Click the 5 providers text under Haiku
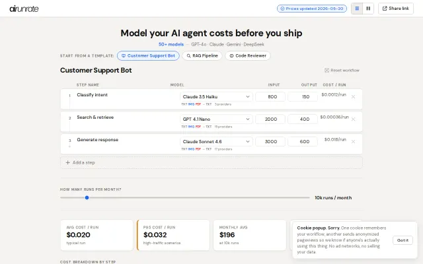The width and height of the screenshot is (423, 264). click(223, 104)
